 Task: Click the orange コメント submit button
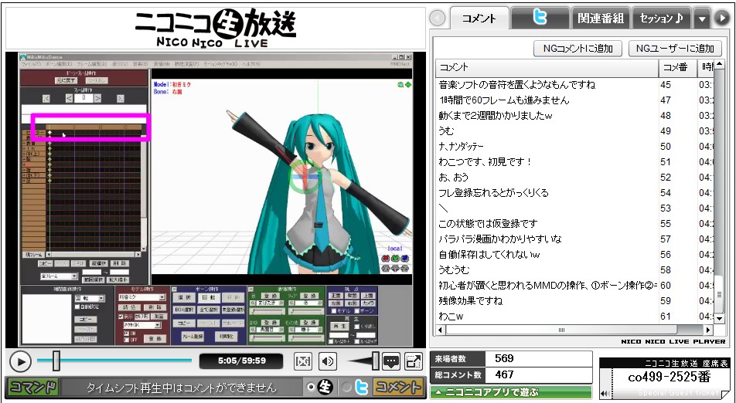pyautogui.click(x=397, y=388)
